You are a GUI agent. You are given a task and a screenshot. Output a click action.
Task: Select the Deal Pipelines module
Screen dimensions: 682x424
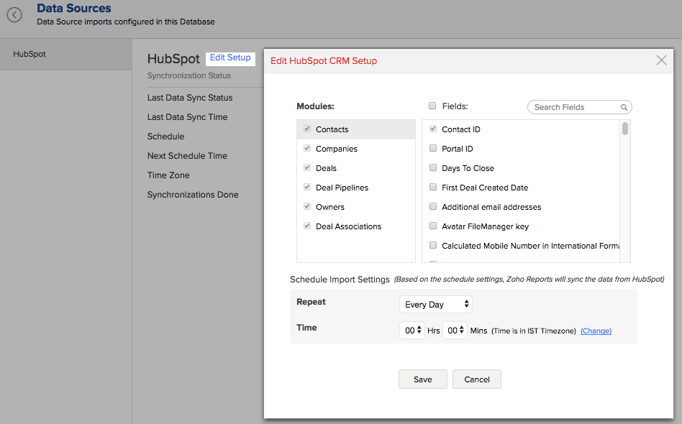(x=356, y=188)
